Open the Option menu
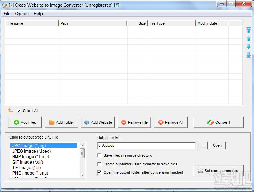Image resolution: width=254 pixels, height=192 pixels. pyautogui.click(x=22, y=14)
